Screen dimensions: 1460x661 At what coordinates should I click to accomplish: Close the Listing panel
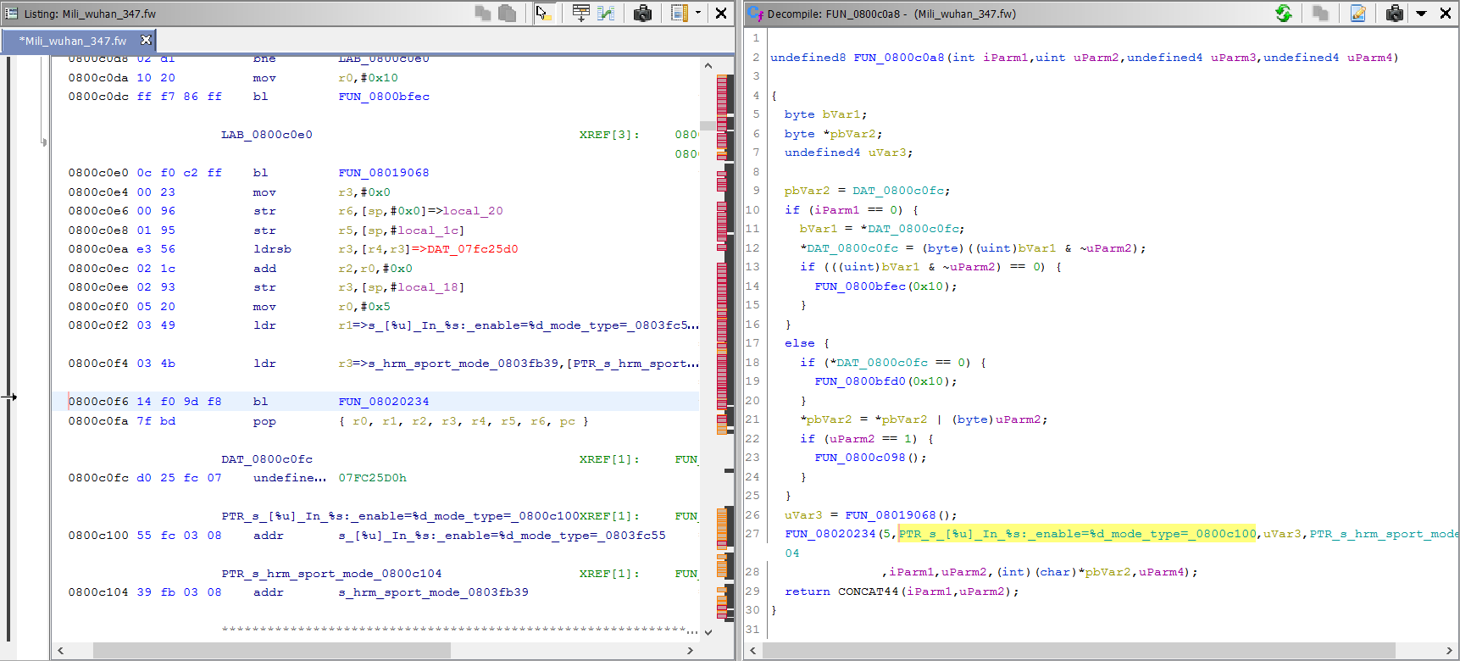click(x=721, y=13)
